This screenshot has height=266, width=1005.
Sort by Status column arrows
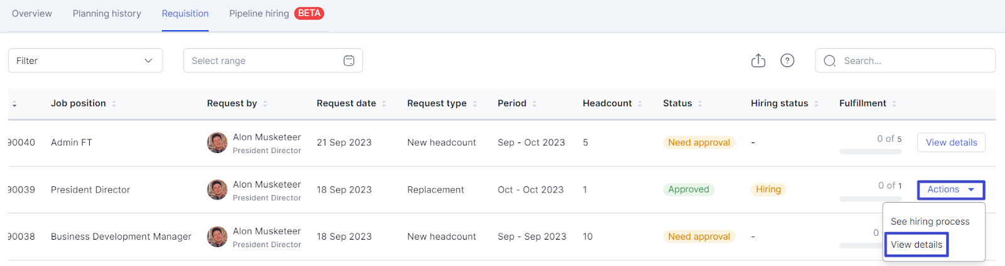(x=700, y=104)
